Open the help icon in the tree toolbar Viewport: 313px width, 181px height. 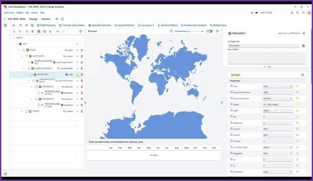click(x=80, y=31)
